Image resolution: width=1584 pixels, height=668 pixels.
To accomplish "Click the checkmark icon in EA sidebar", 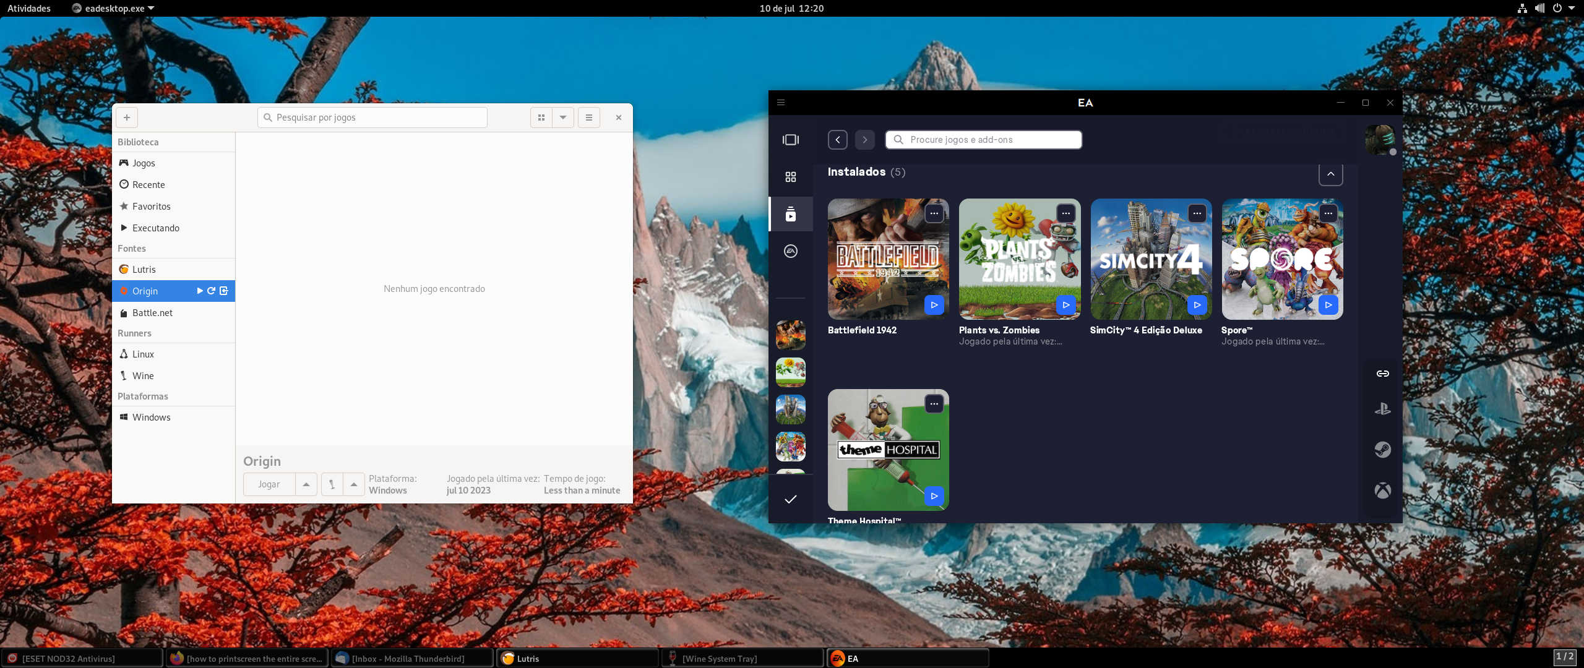I will (791, 499).
